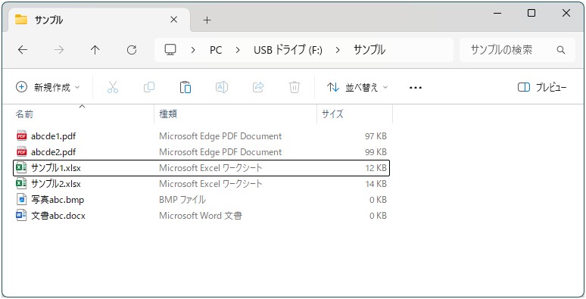Click the Copy icon in toolbar
586x299 pixels.
(148, 87)
